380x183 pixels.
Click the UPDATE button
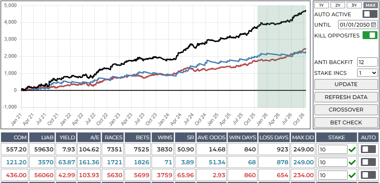point(346,84)
